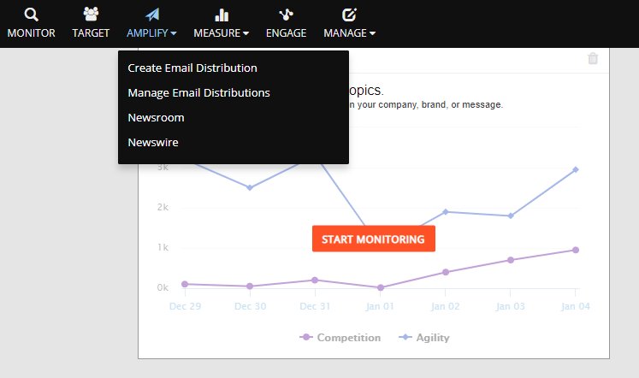Collapse the AMPLIFY dropdown menu
This screenshot has width=639, height=378.
151,33
